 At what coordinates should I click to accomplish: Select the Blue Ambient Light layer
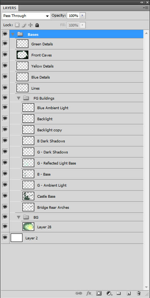82,108
